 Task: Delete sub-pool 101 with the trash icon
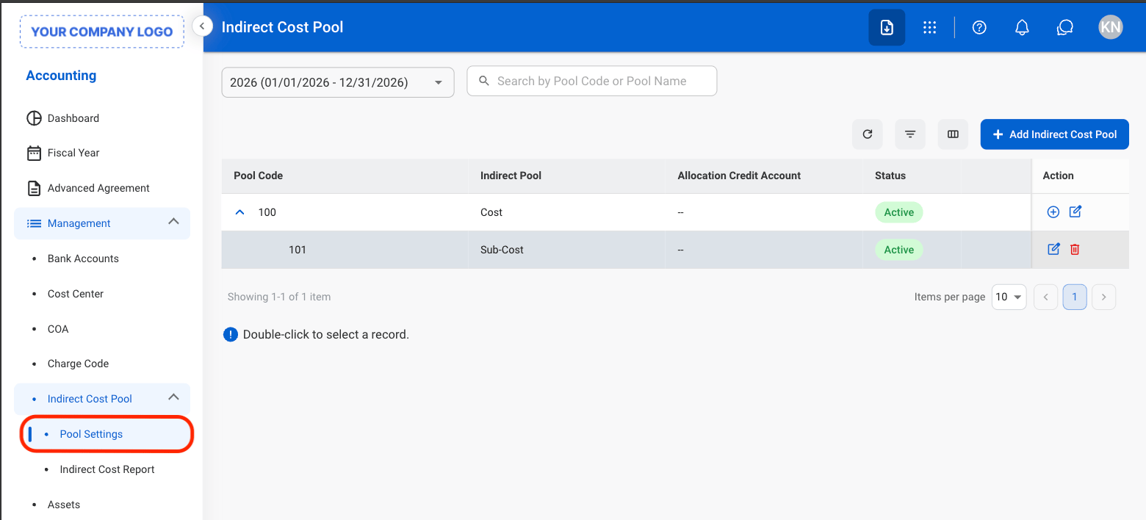pyautogui.click(x=1075, y=249)
